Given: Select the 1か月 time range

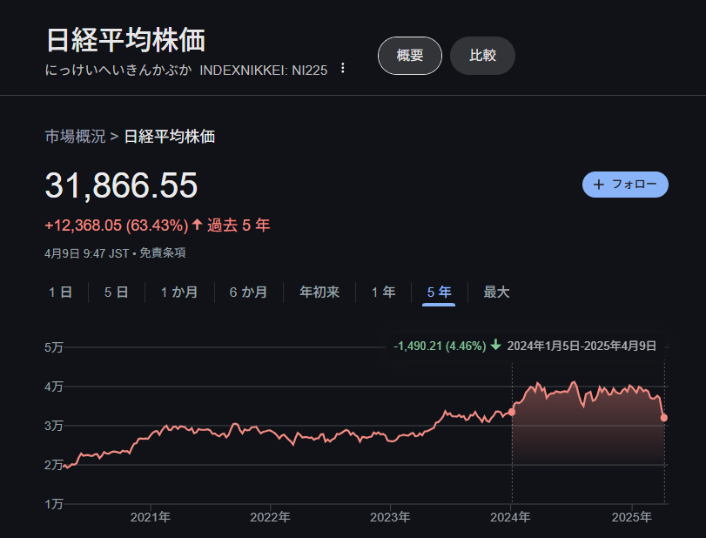Looking at the screenshot, I should pos(178,293).
